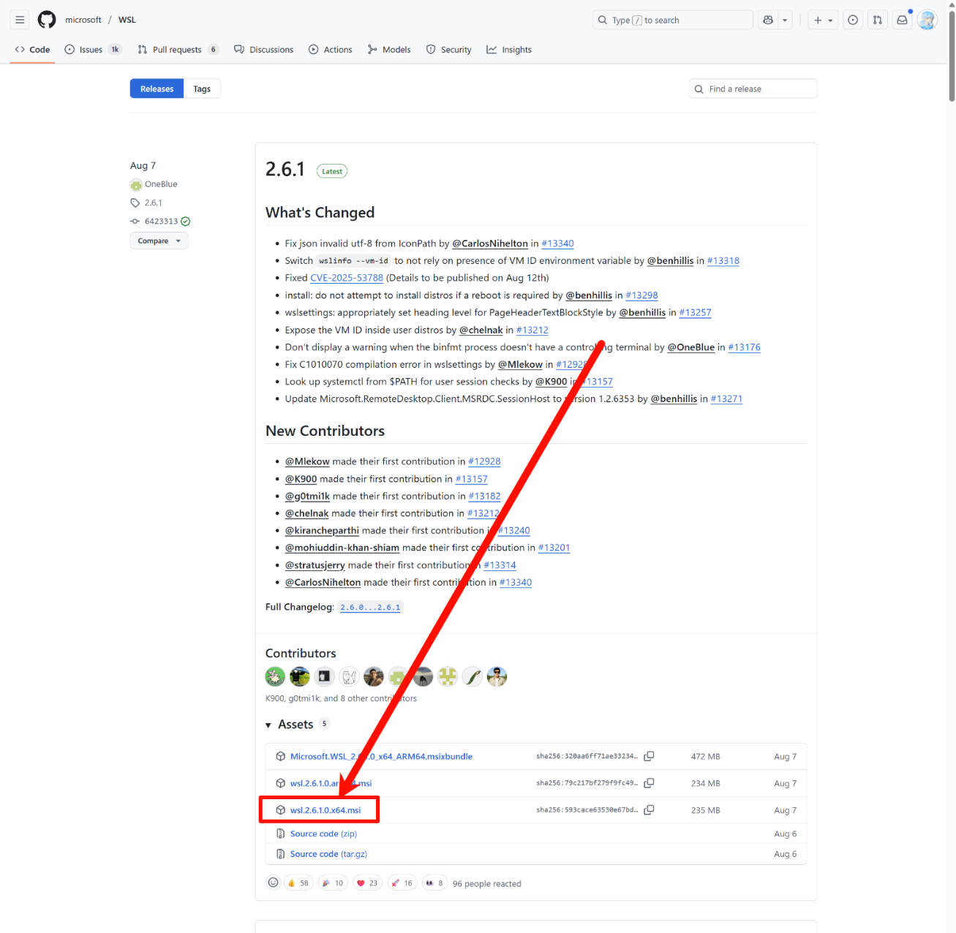Screen dimensions: 956x933
Task: Open the add reaction smiley picker
Action: (274, 883)
